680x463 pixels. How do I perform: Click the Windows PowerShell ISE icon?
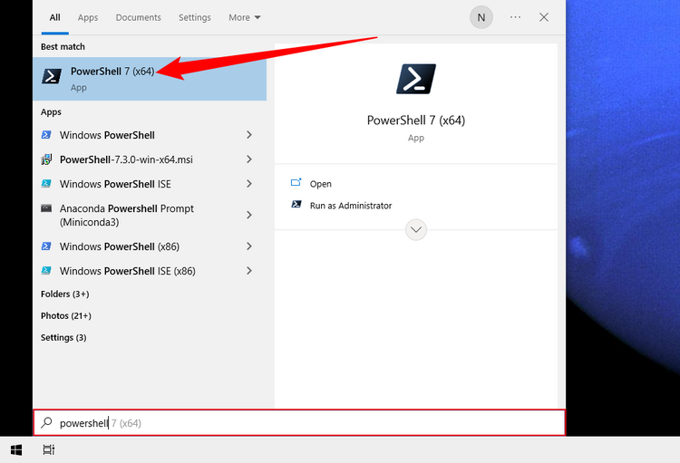click(x=46, y=184)
